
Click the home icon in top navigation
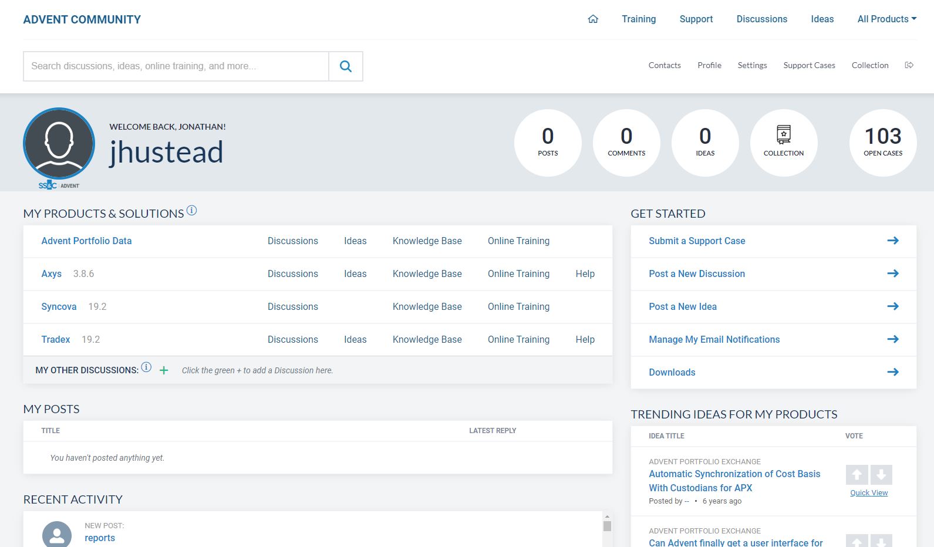[x=593, y=19]
